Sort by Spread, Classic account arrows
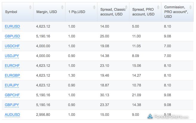 [126, 7]
